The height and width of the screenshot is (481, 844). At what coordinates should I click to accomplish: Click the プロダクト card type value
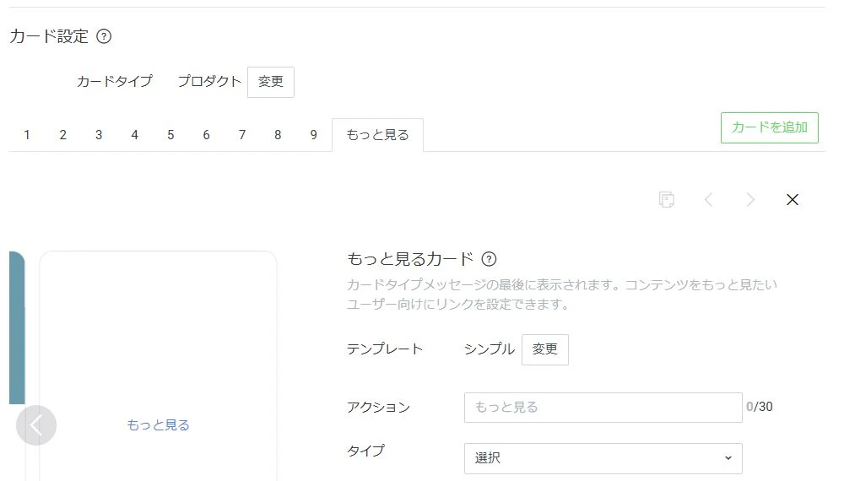209,82
